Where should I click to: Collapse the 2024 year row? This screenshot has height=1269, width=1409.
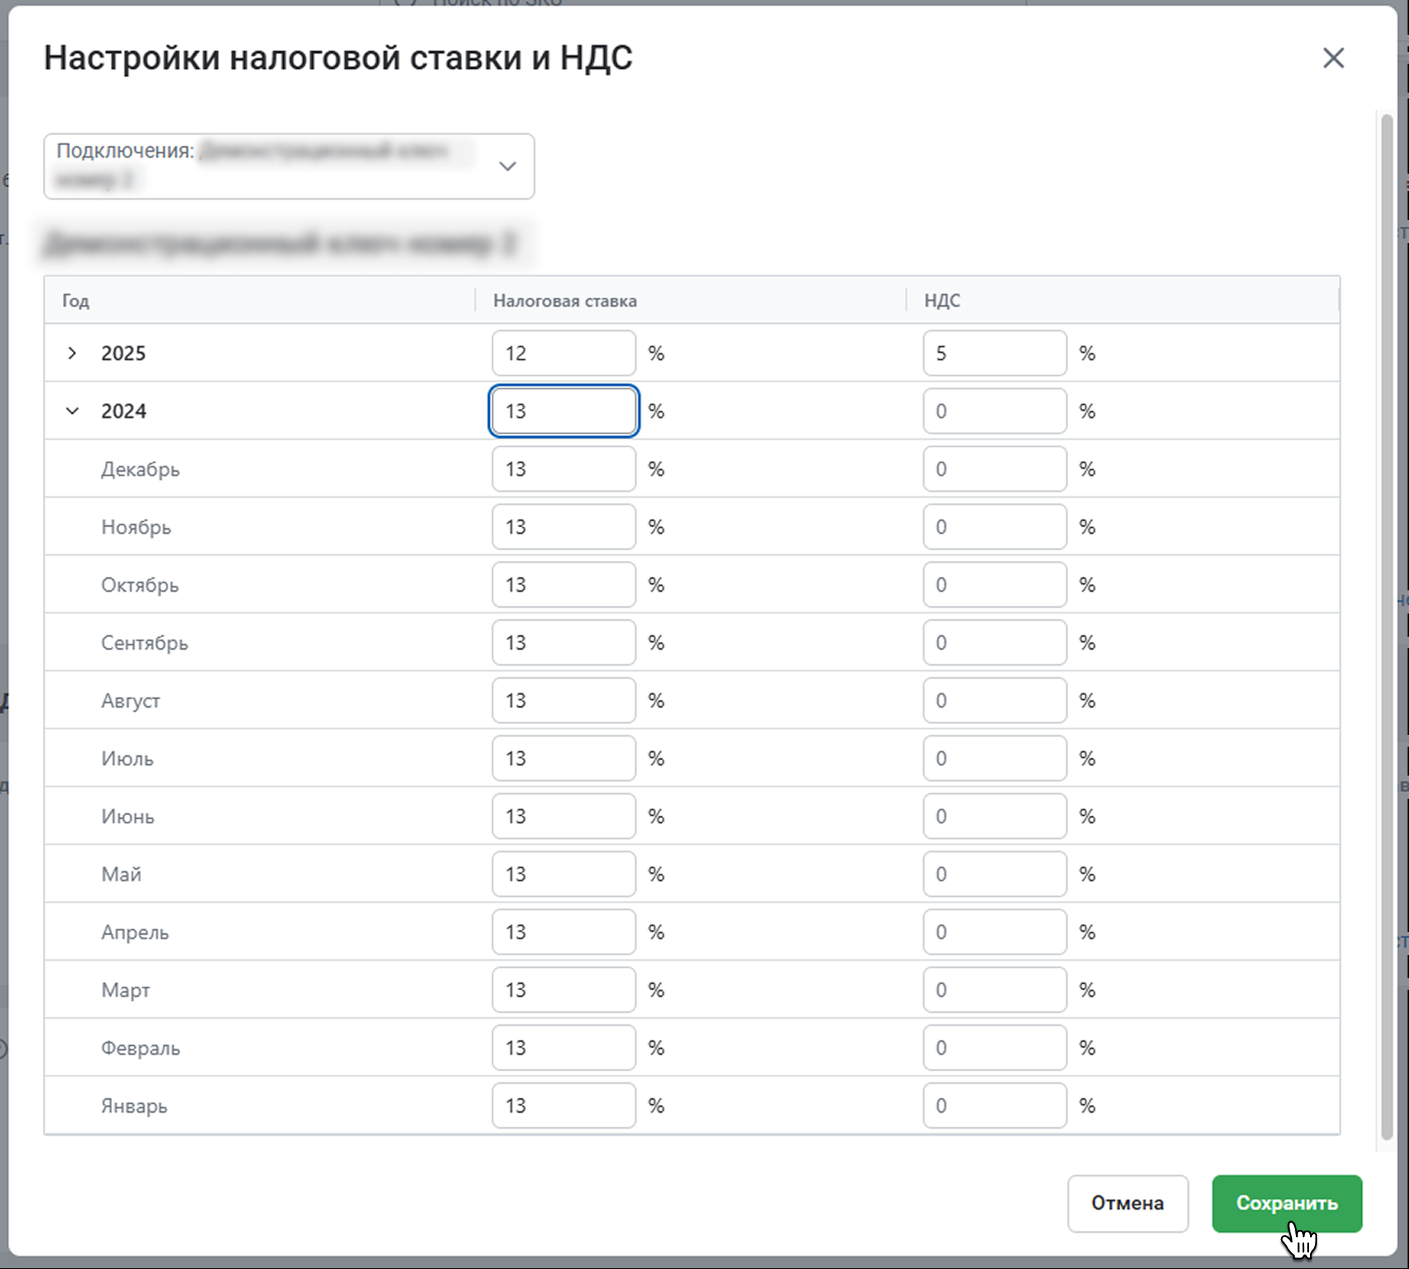[72, 411]
